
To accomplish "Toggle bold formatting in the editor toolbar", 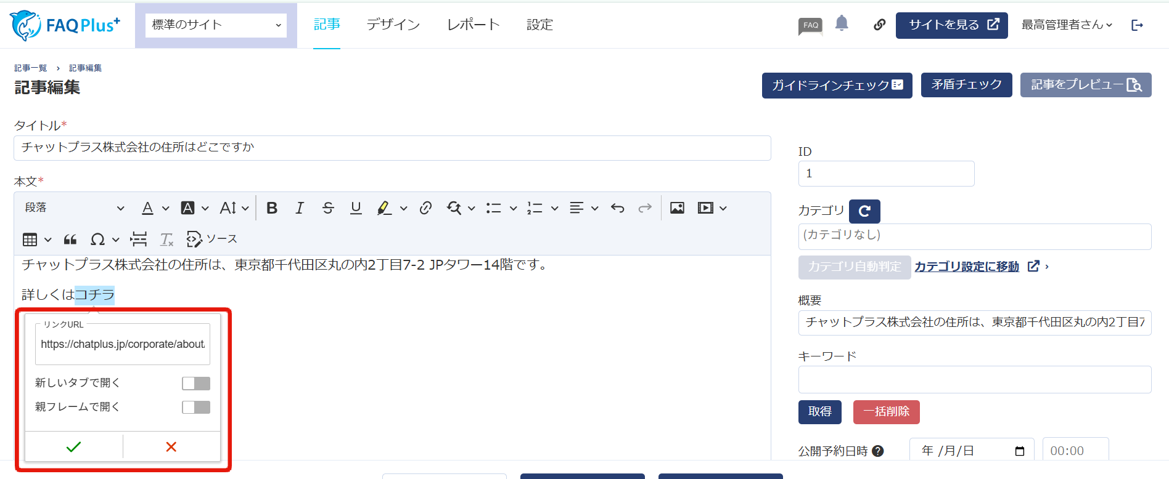I will [272, 208].
